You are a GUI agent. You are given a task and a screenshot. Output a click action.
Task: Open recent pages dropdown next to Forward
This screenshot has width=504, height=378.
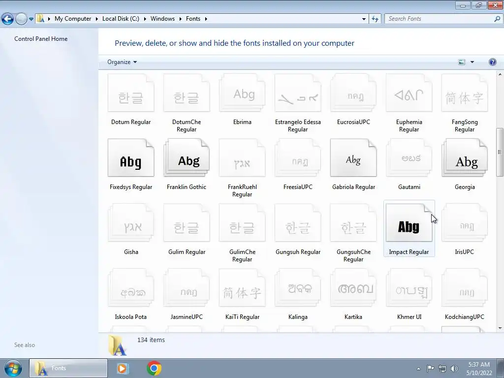[31, 19]
